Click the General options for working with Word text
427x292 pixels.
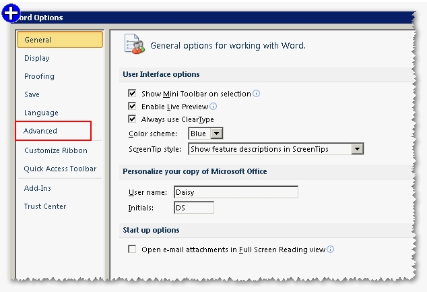(x=228, y=46)
